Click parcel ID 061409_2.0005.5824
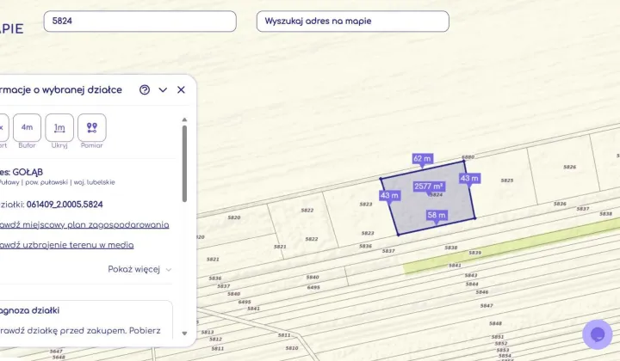 (65, 205)
